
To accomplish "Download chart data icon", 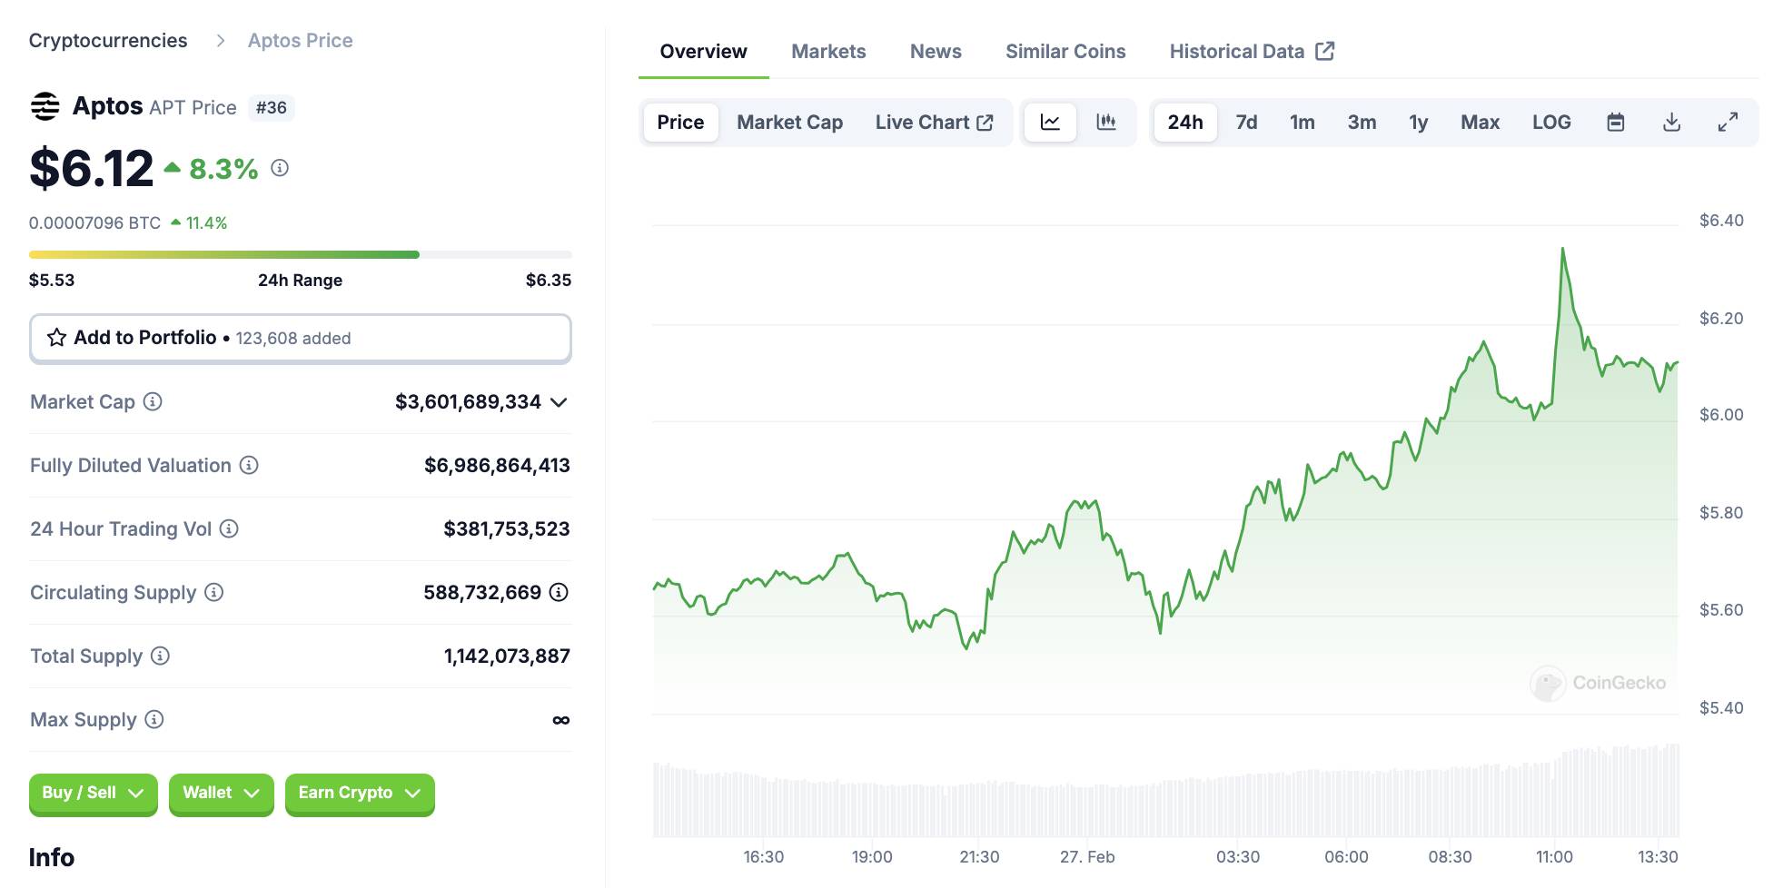I will point(1671,122).
